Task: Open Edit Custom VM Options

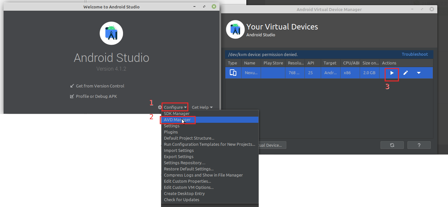Action: click(x=210, y=188)
